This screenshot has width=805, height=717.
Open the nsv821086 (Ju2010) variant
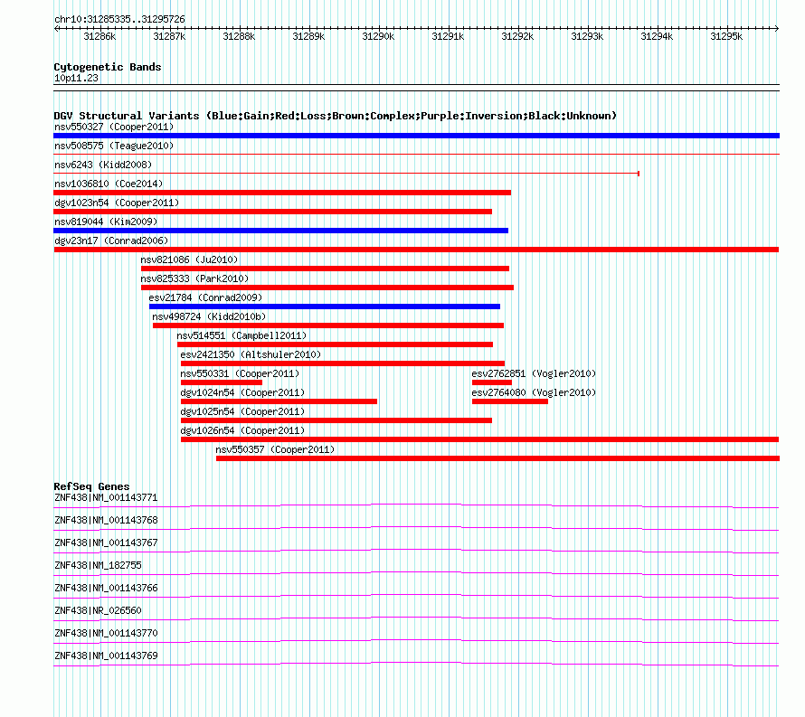(x=189, y=259)
